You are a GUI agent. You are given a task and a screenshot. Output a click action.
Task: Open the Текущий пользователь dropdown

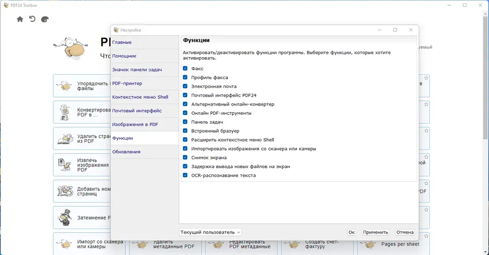210,232
